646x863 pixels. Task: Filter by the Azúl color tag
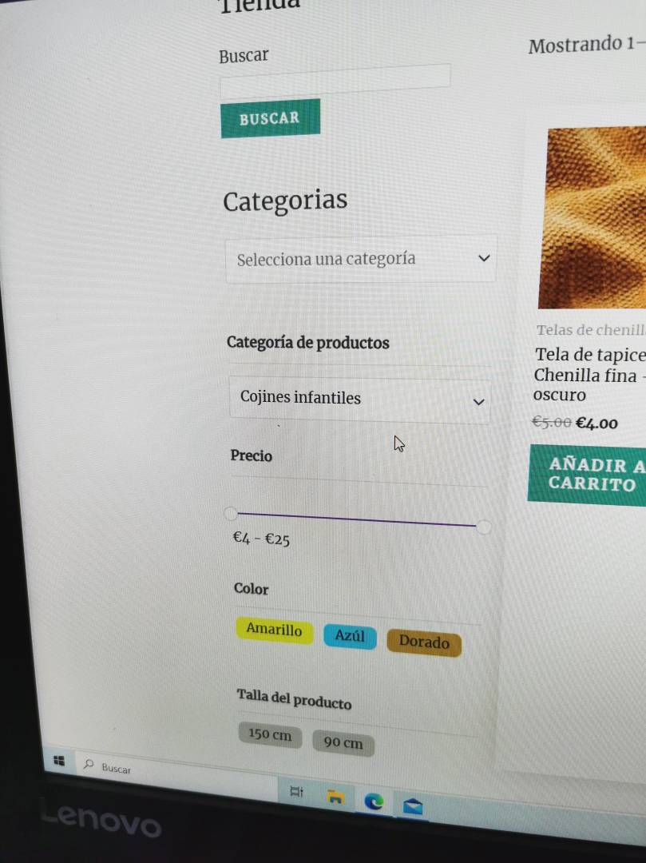point(350,636)
